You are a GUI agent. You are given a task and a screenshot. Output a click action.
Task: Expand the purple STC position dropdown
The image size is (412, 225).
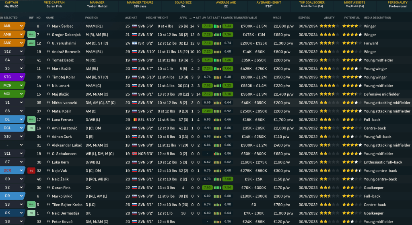point(12,77)
